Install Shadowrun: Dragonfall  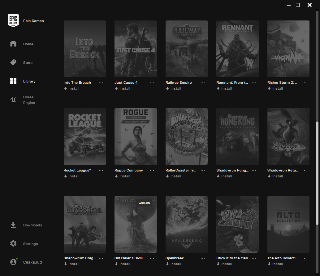tap(71, 264)
